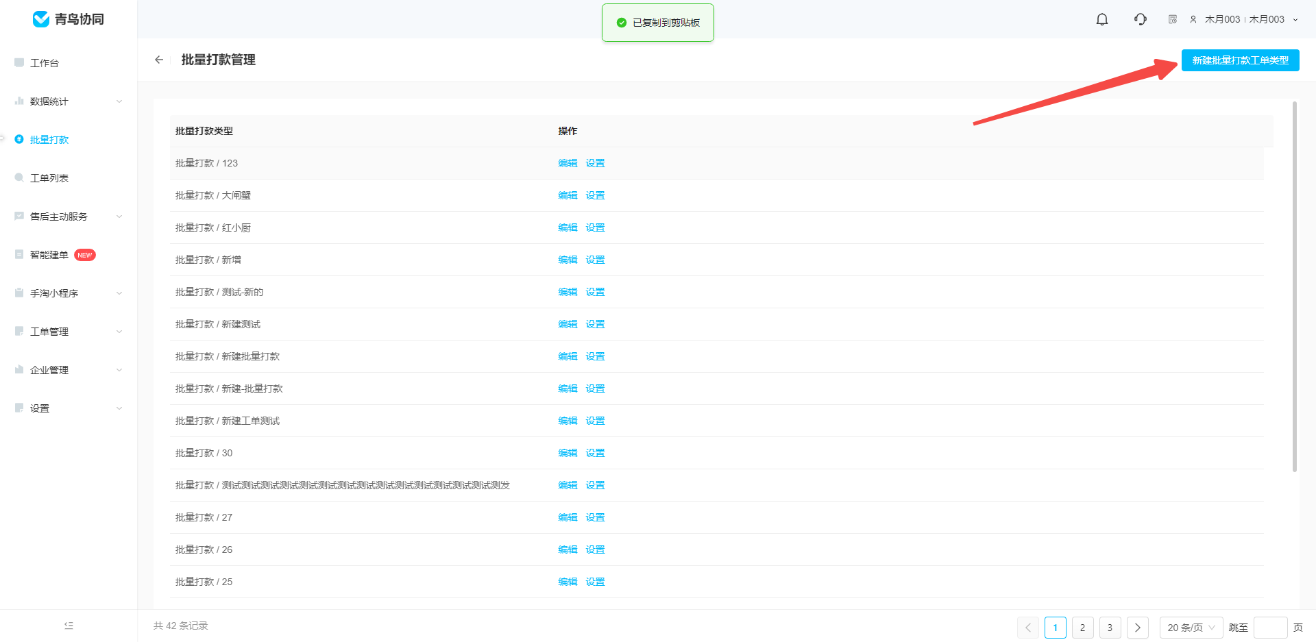Click the 数据统计 chart icon
Image resolution: width=1316 pixels, height=642 pixels.
(x=19, y=101)
